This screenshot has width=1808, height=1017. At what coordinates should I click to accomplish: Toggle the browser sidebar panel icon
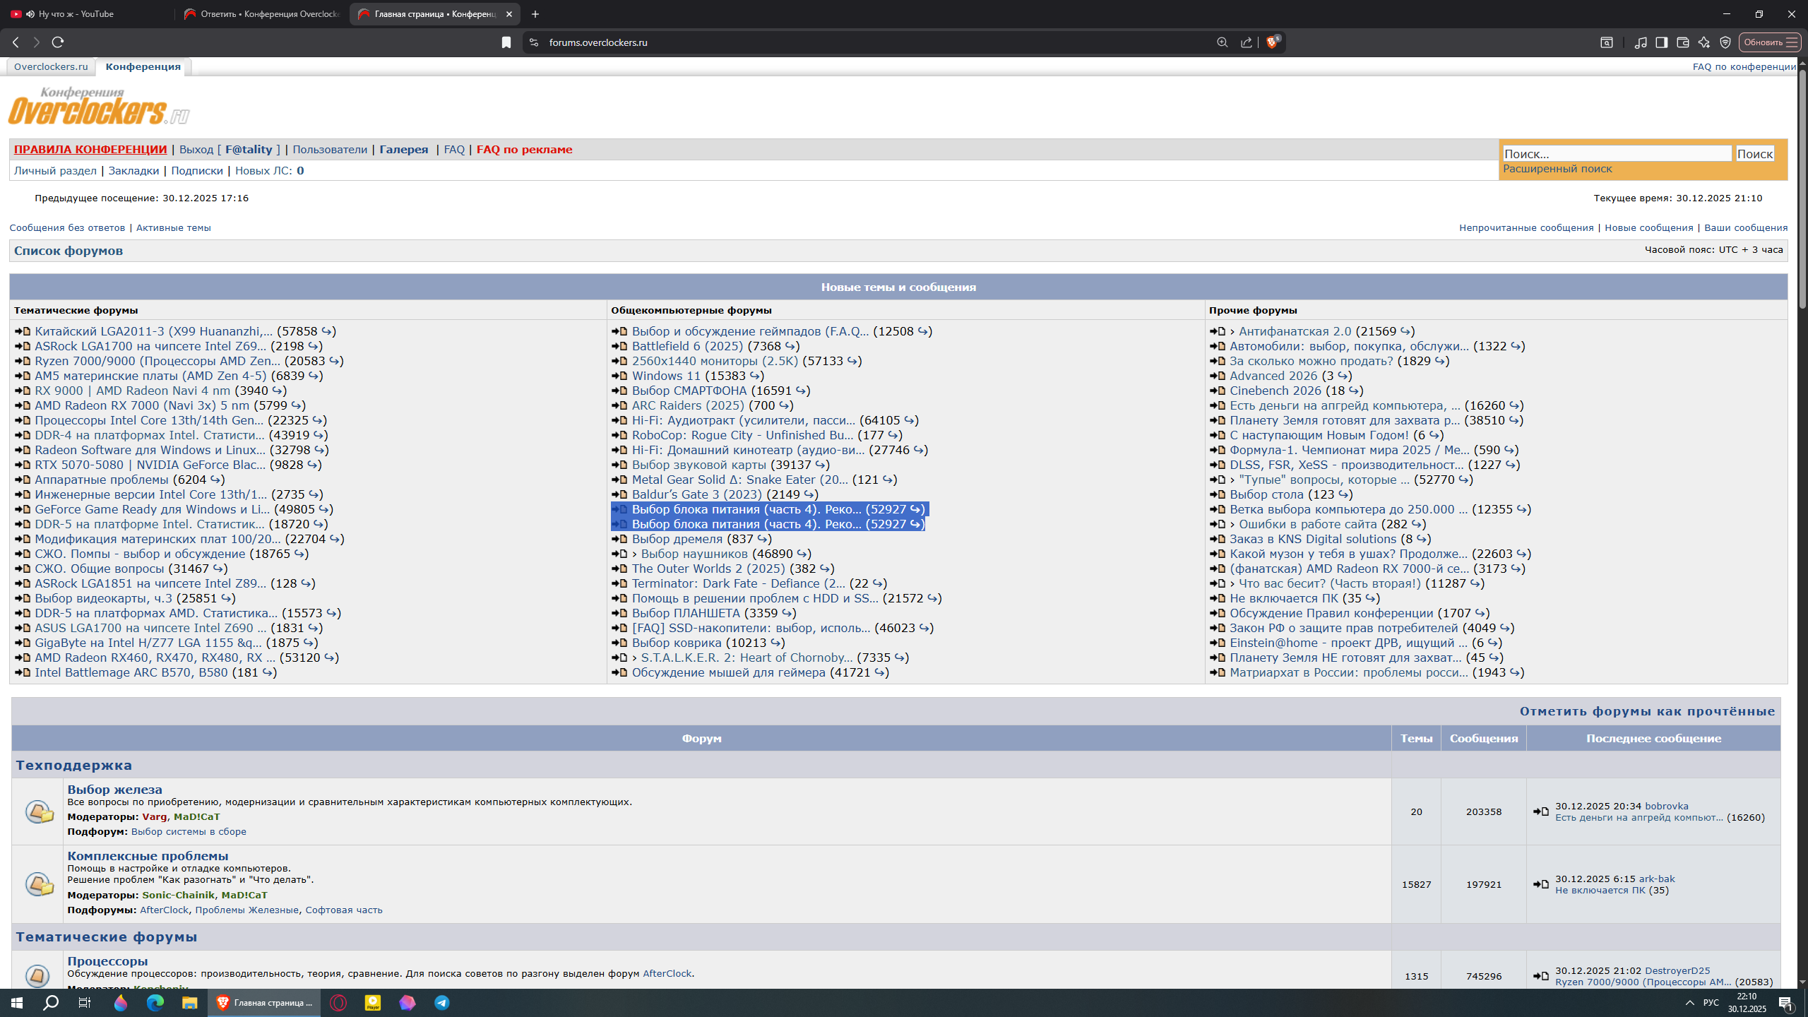pyautogui.click(x=1662, y=42)
